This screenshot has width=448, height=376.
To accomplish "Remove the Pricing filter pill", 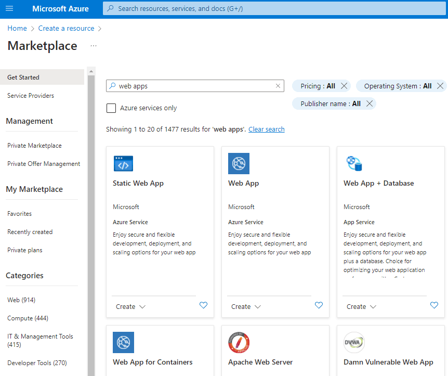I will pos(344,86).
